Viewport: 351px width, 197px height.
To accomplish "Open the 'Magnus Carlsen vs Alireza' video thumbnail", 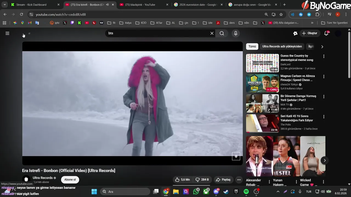I will coord(262,83).
